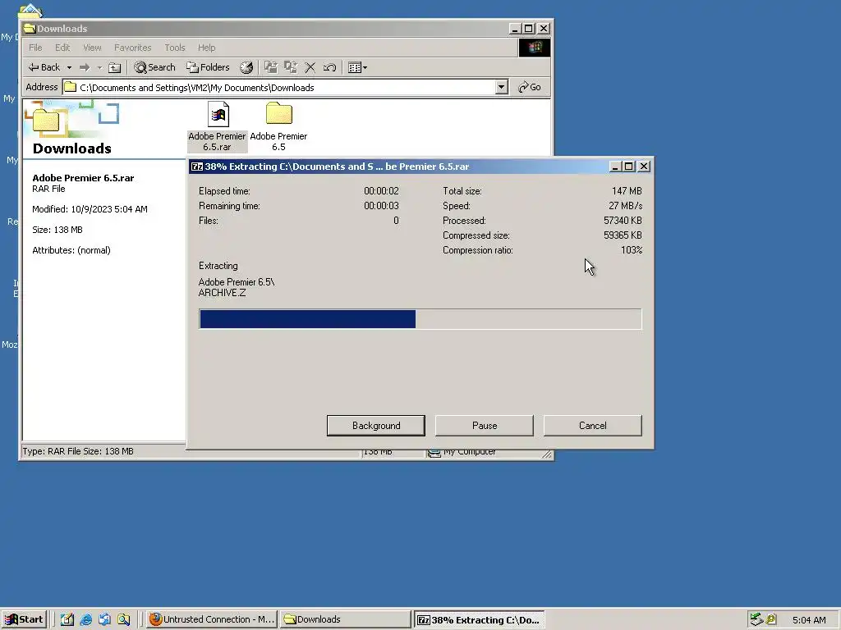This screenshot has width=841, height=630.
Task: Click the network tray icon
Action: tap(756, 619)
